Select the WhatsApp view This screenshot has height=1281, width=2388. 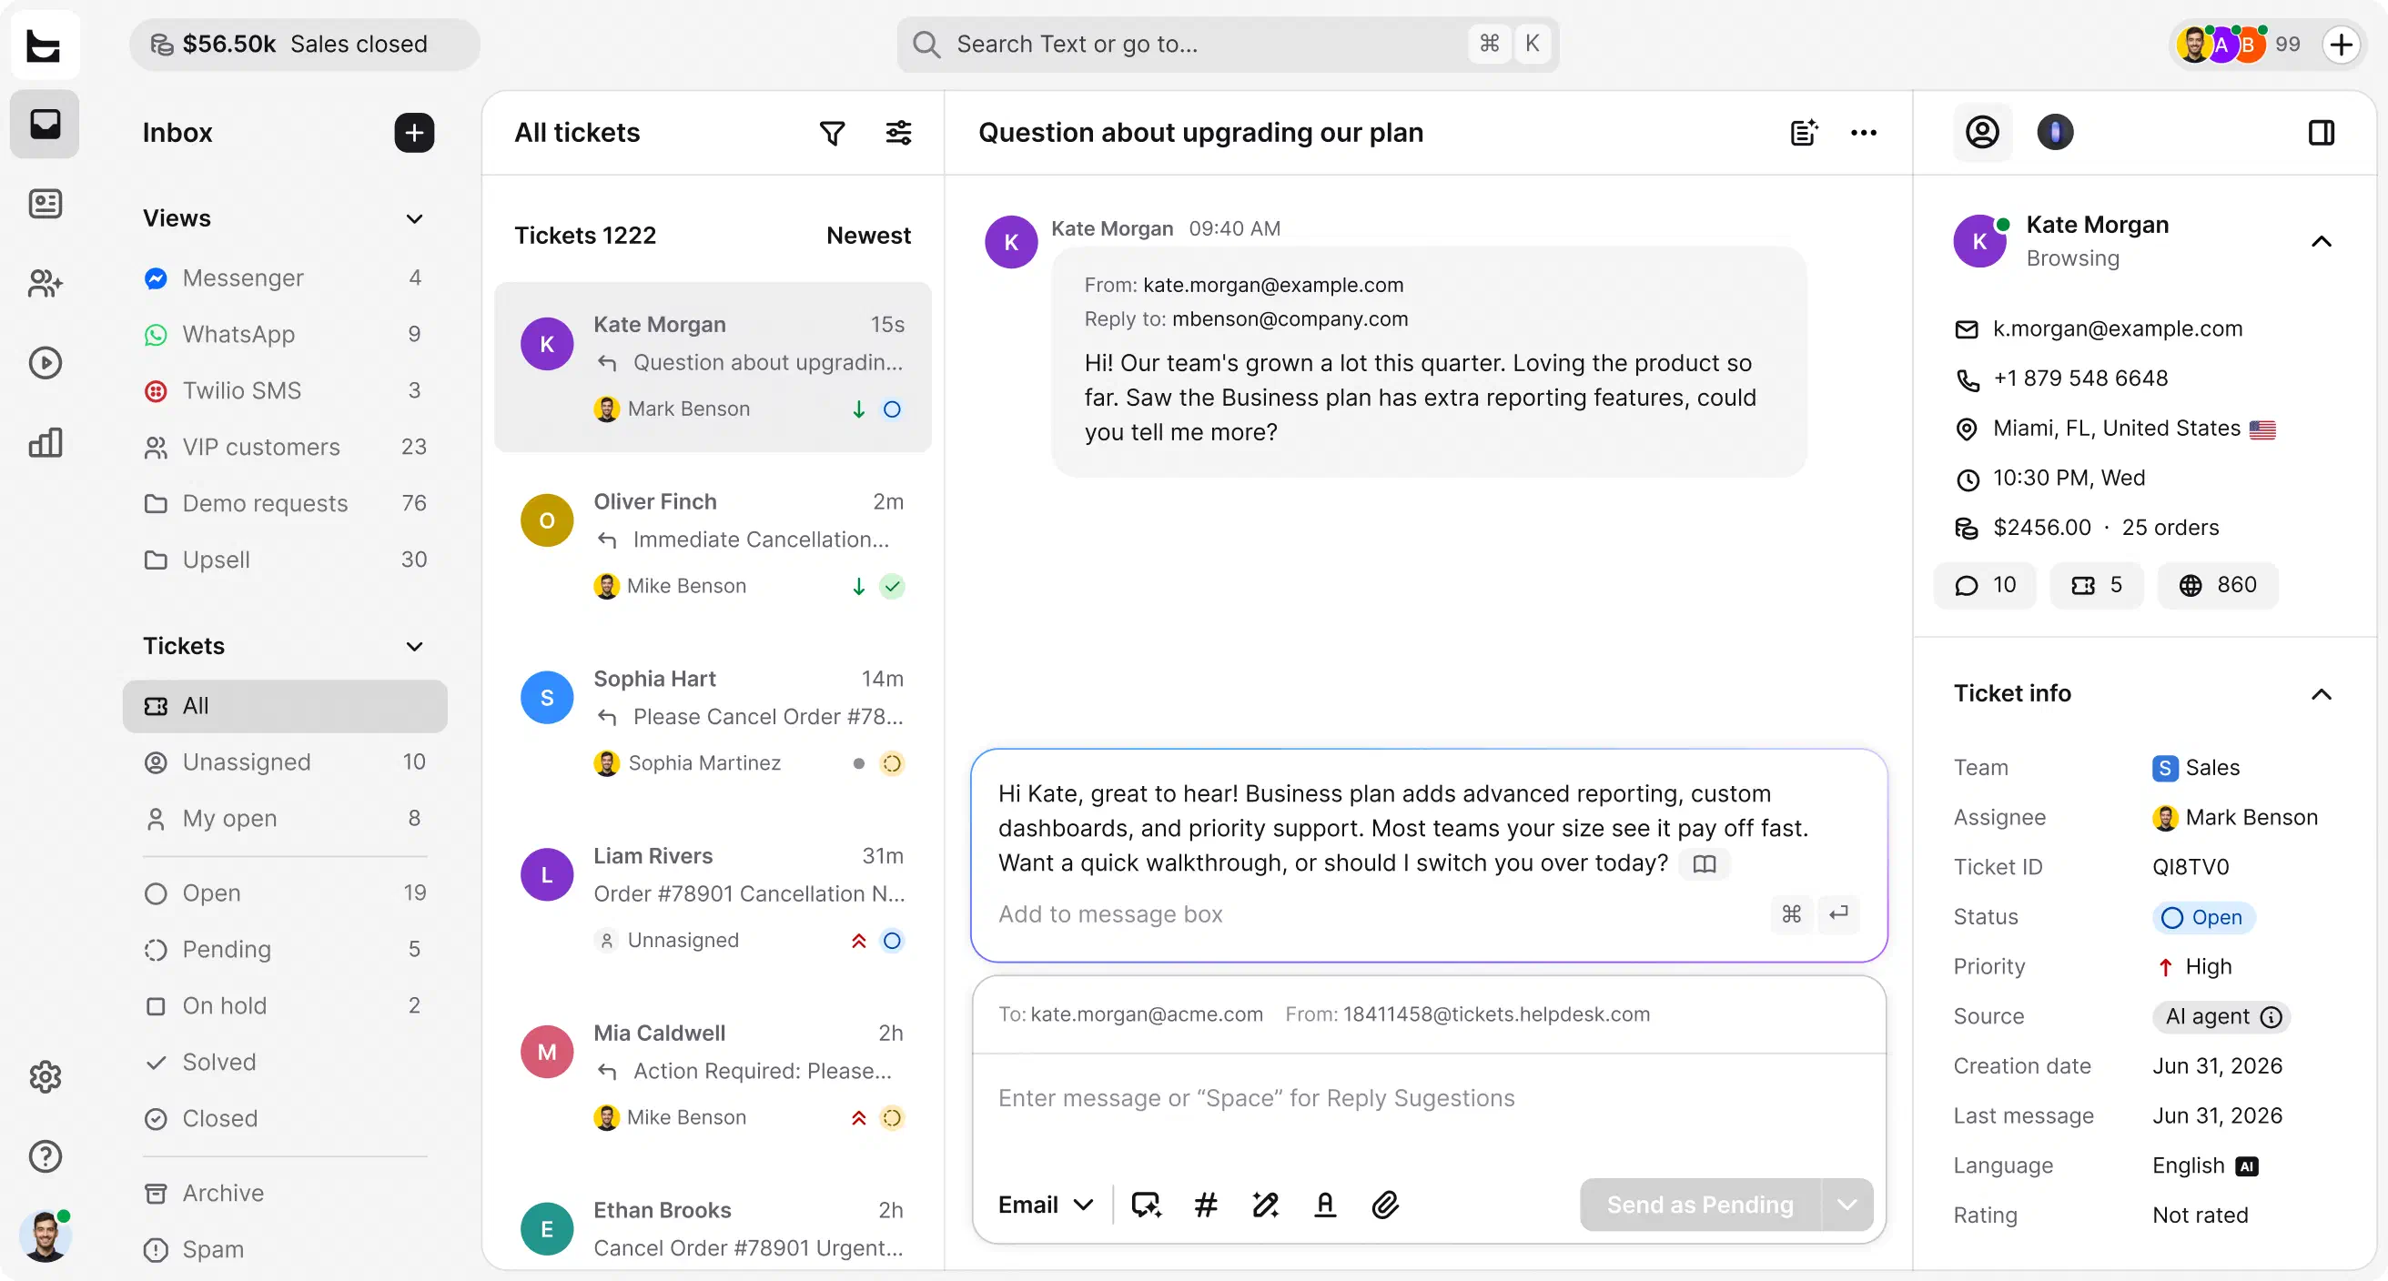tap(284, 334)
